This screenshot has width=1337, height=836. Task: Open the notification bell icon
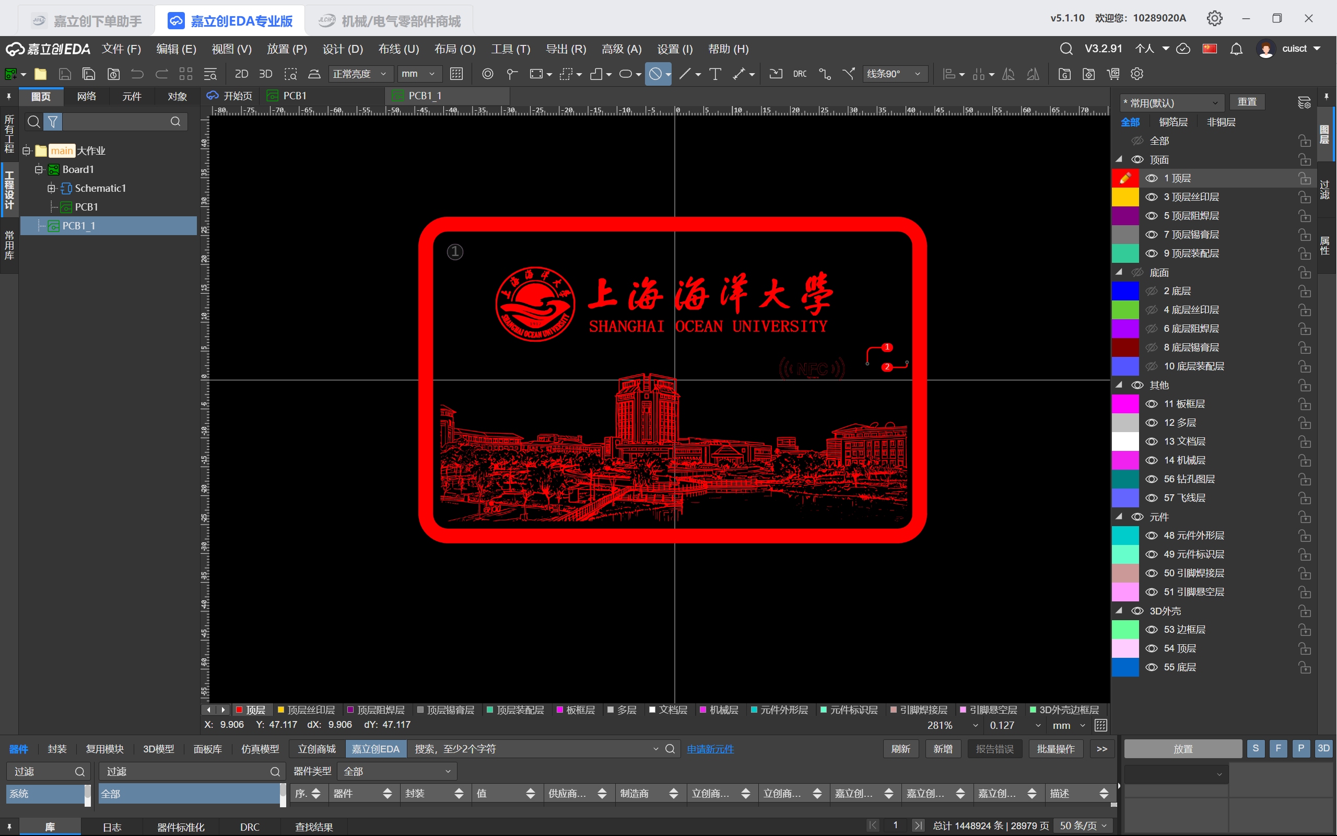(x=1236, y=49)
